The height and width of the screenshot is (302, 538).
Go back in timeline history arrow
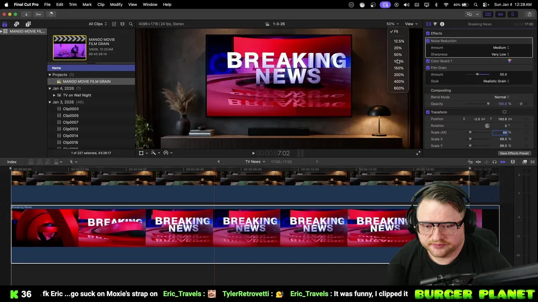pyautogui.click(x=219, y=162)
